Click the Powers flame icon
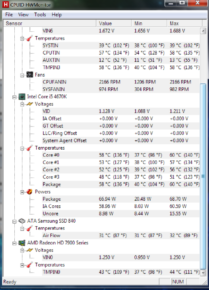Image resolution: width=209 pixels, height=290 pixels. 29,192
